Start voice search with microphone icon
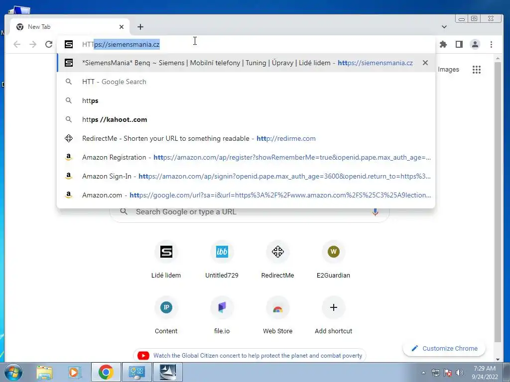Viewport: 510px width, 382px height. 375,212
